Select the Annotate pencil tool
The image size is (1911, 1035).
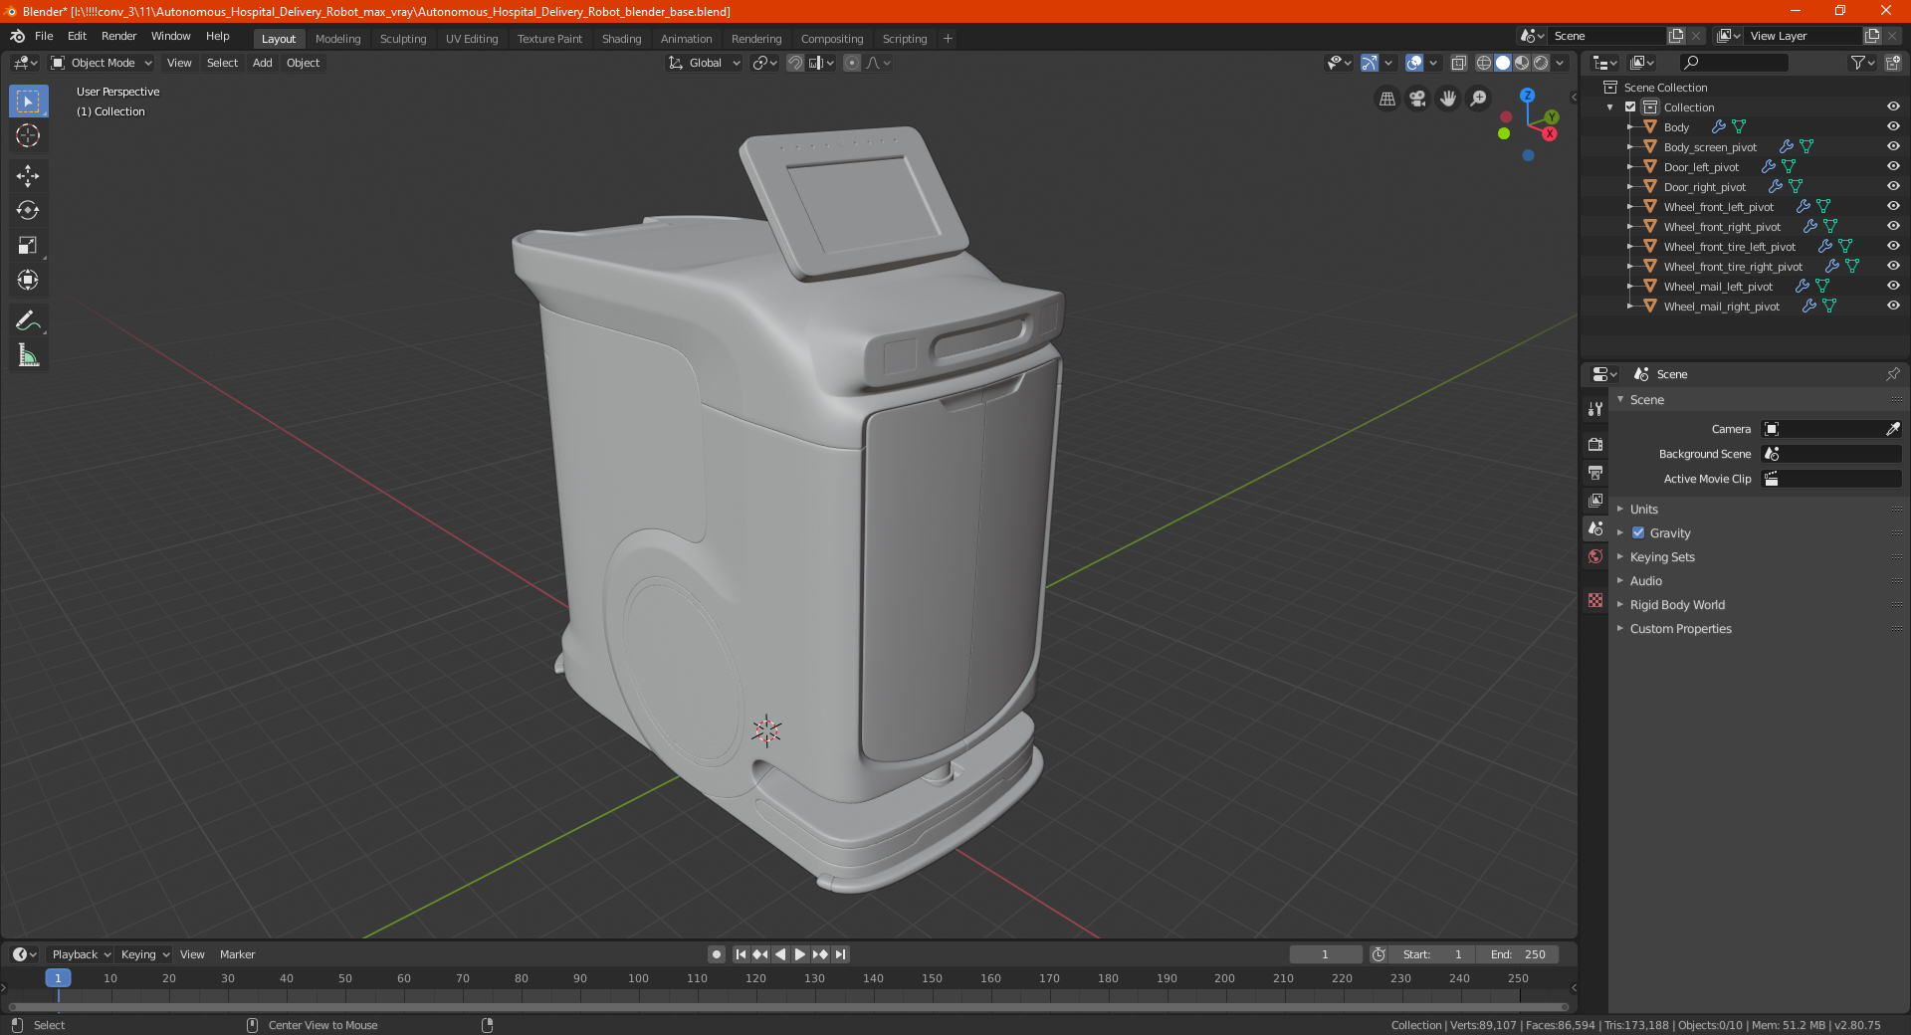[28, 320]
